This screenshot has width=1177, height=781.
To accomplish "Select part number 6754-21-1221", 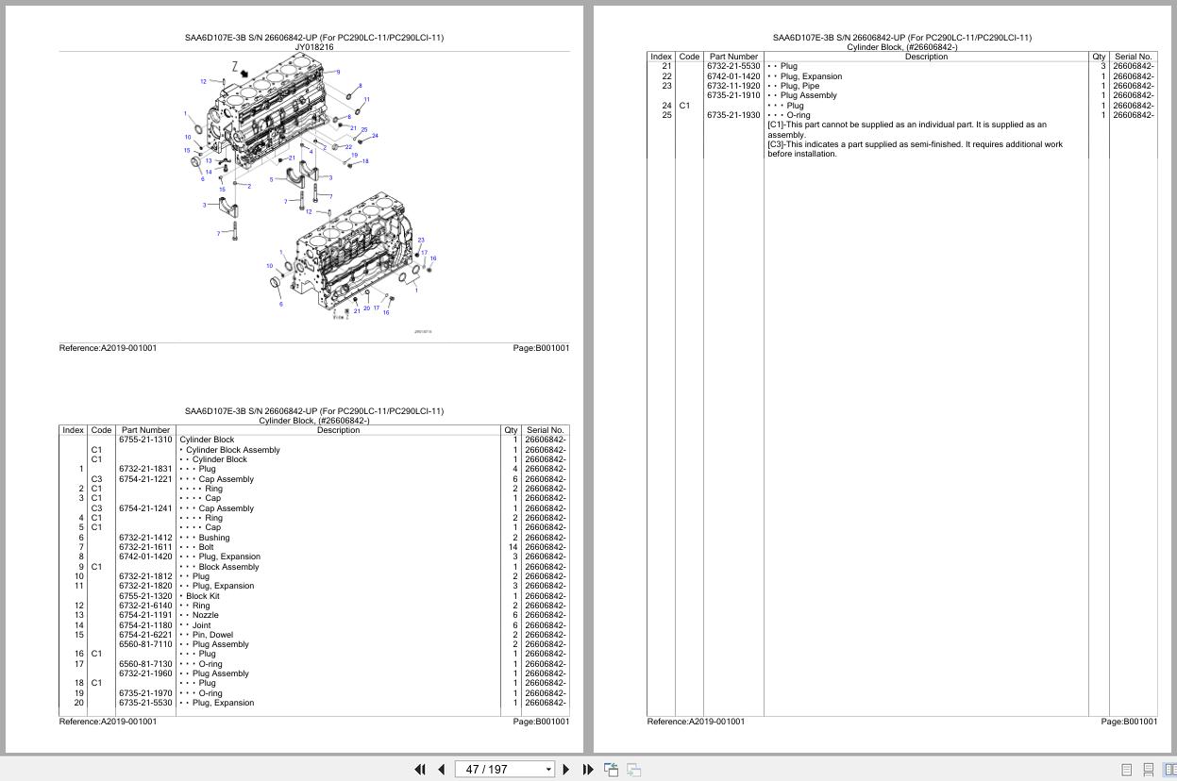I will [x=145, y=479].
